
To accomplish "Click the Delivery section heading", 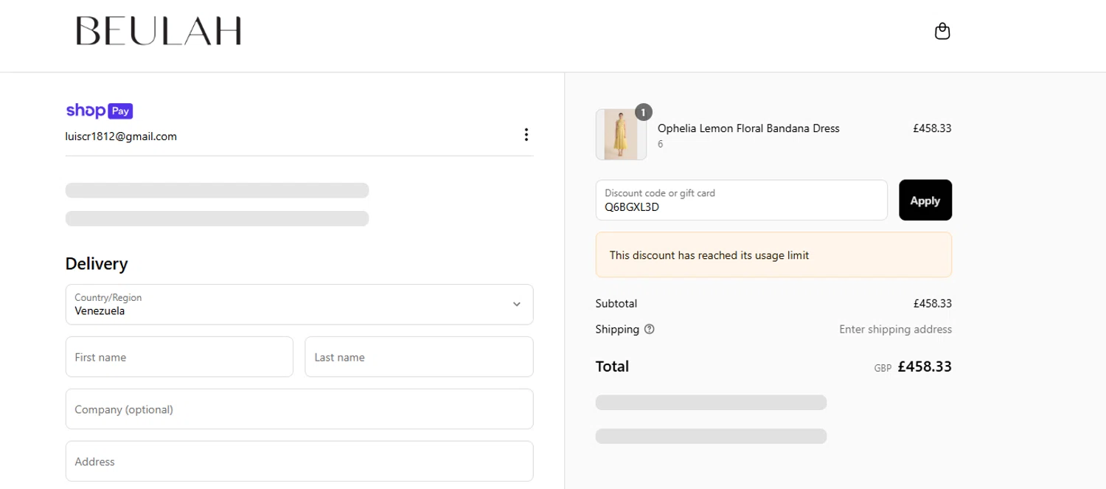I will (x=97, y=264).
